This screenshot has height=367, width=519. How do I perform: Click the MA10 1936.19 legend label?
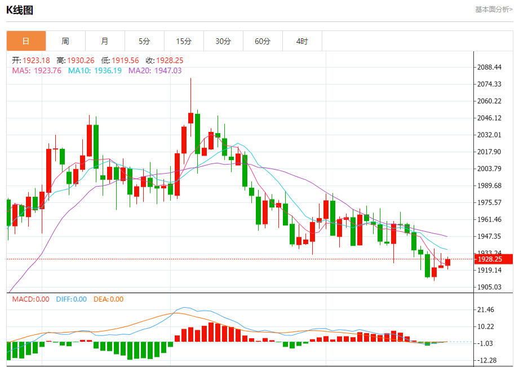pos(95,70)
